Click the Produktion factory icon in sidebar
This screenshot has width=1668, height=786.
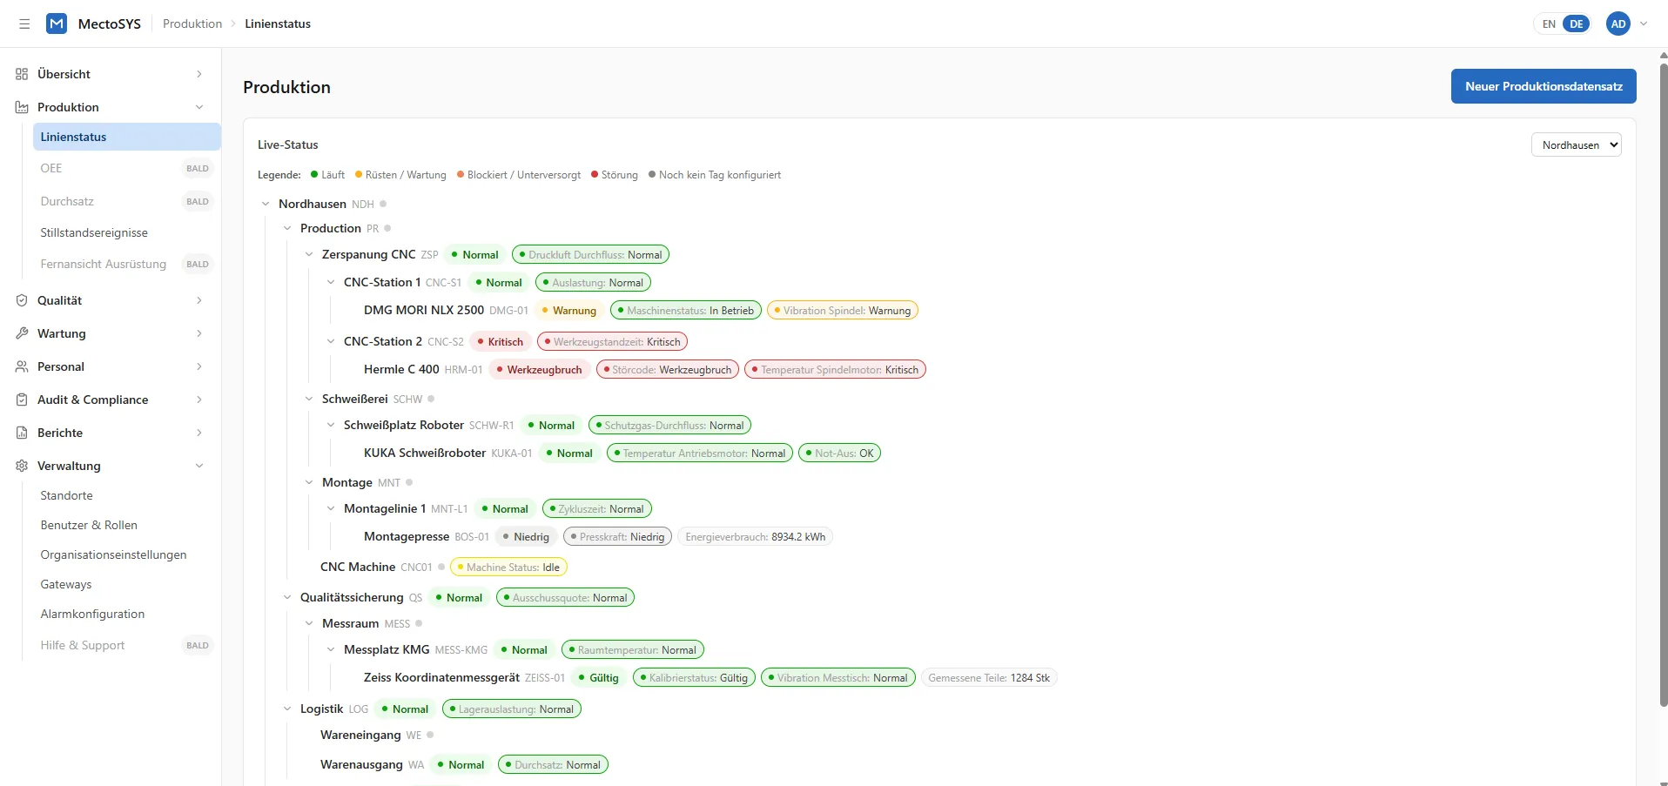click(x=22, y=107)
